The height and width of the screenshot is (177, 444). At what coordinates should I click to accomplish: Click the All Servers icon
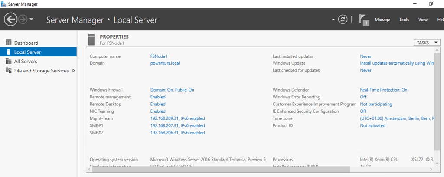9,62
